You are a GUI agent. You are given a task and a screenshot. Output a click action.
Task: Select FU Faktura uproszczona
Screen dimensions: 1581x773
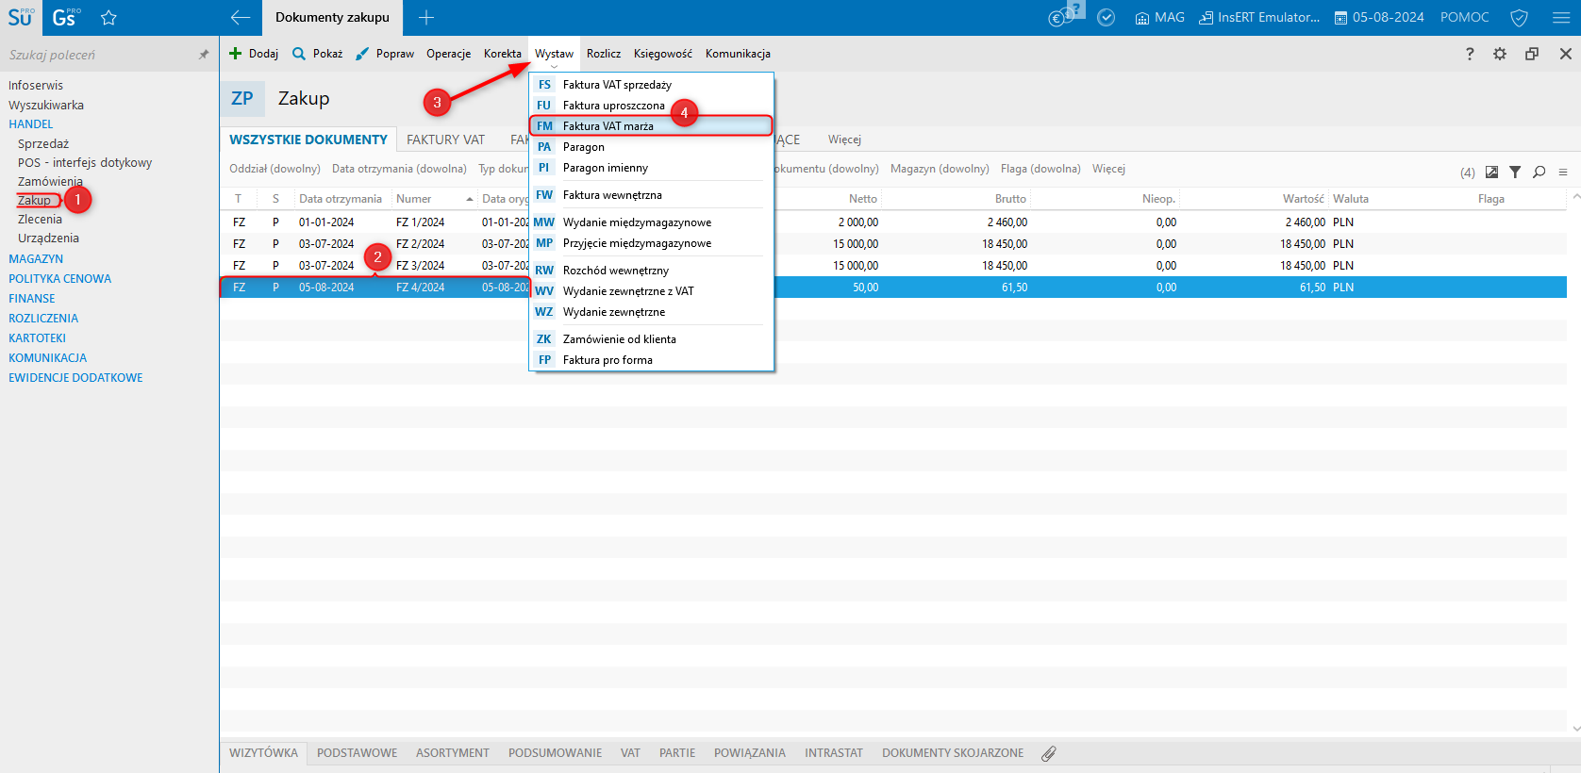tap(651, 106)
